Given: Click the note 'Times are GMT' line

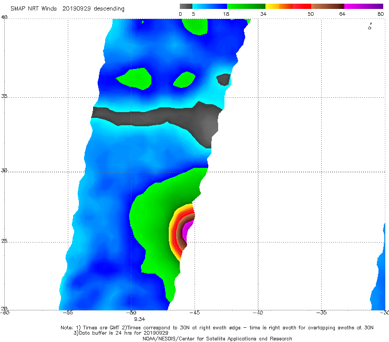Looking at the screenshot, I should (217, 328).
